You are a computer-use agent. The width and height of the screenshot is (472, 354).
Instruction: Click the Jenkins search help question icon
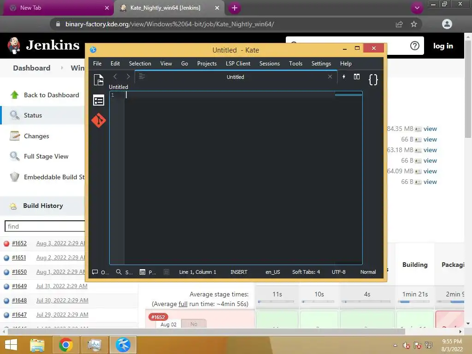415,46
